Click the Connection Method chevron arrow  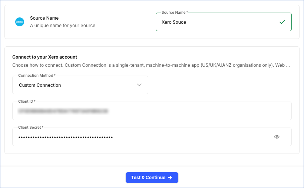click(x=139, y=85)
